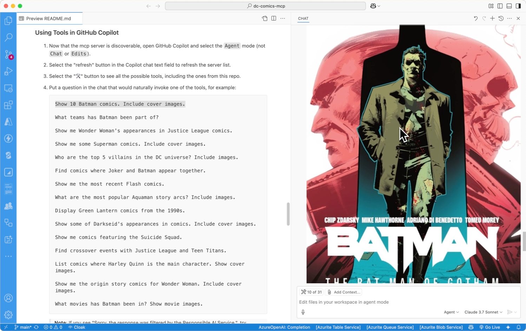Open errors and warnings count in status bar
This screenshot has width=526, height=331.
(x=53, y=327)
